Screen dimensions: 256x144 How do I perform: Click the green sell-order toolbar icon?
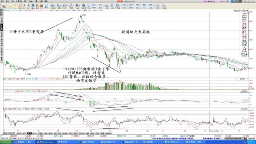pyautogui.click(x=29, y=6)
